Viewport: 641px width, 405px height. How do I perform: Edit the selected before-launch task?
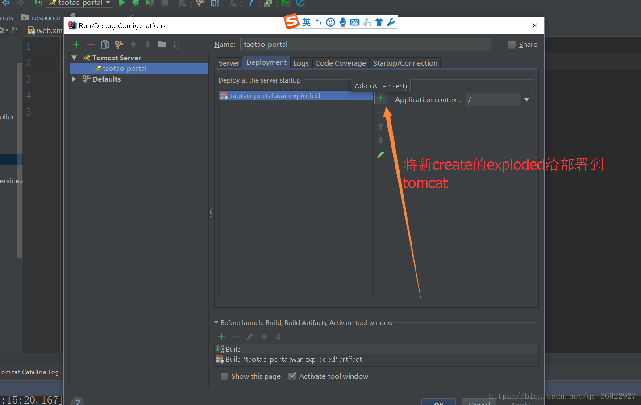point(250,337)
